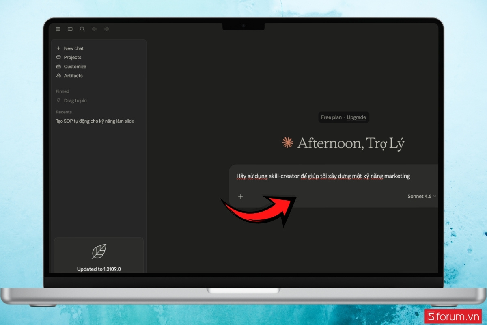This screenshot has height=325, width=487.
Task: Click the plus attachment button in composer
Action: [x=240, y=197]
